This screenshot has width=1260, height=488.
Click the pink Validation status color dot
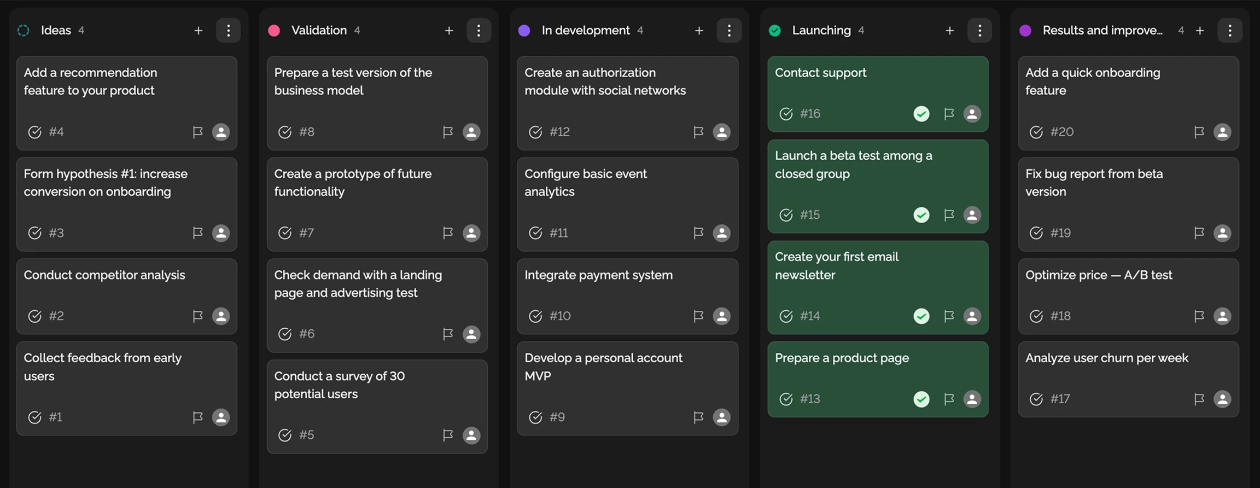coord(274,31)
